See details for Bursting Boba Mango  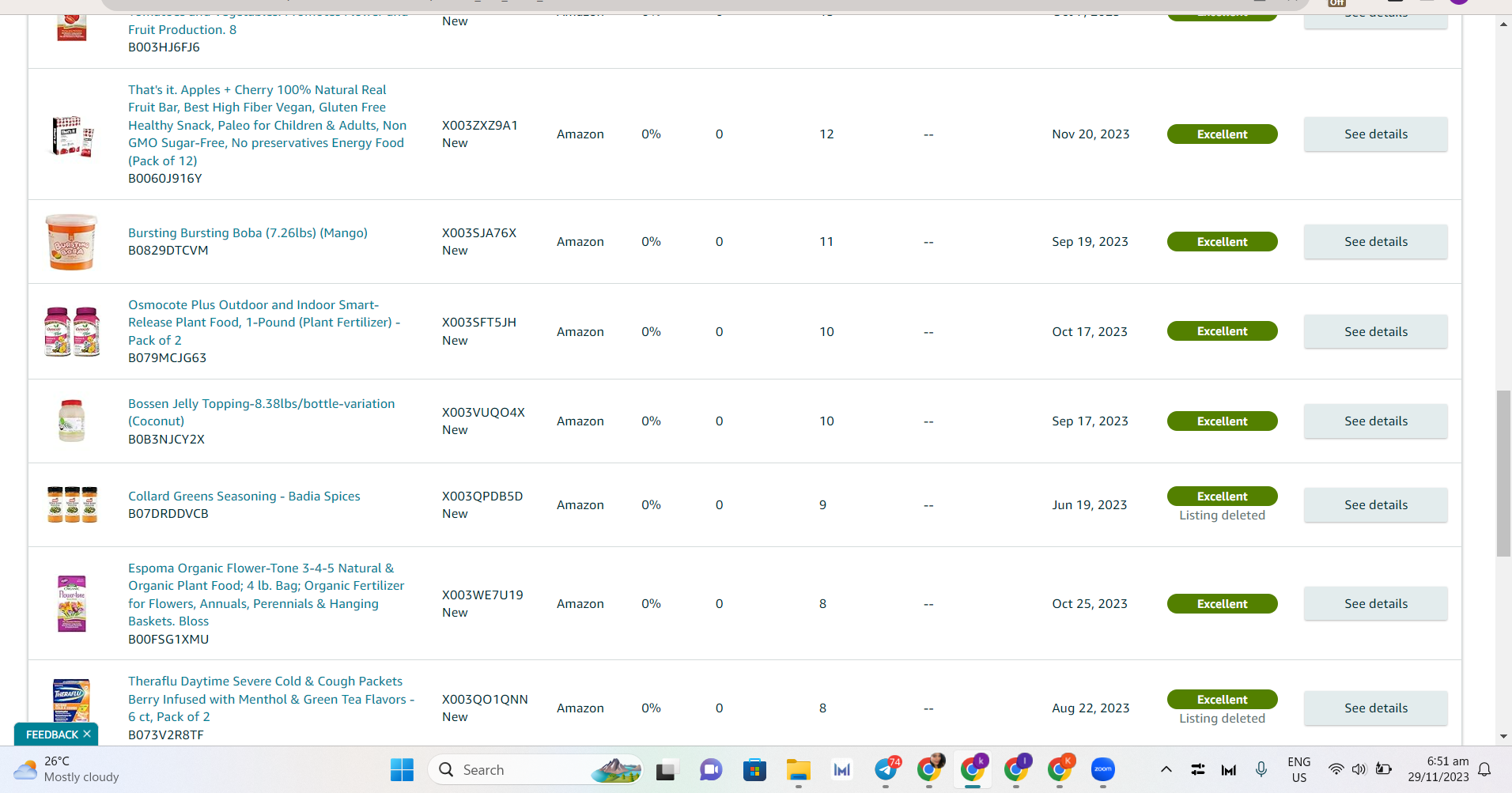1376,242
